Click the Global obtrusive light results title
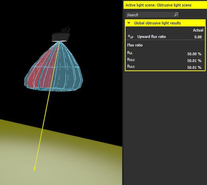The width and height of the screenshot is (207, 185). click(157, 23)
